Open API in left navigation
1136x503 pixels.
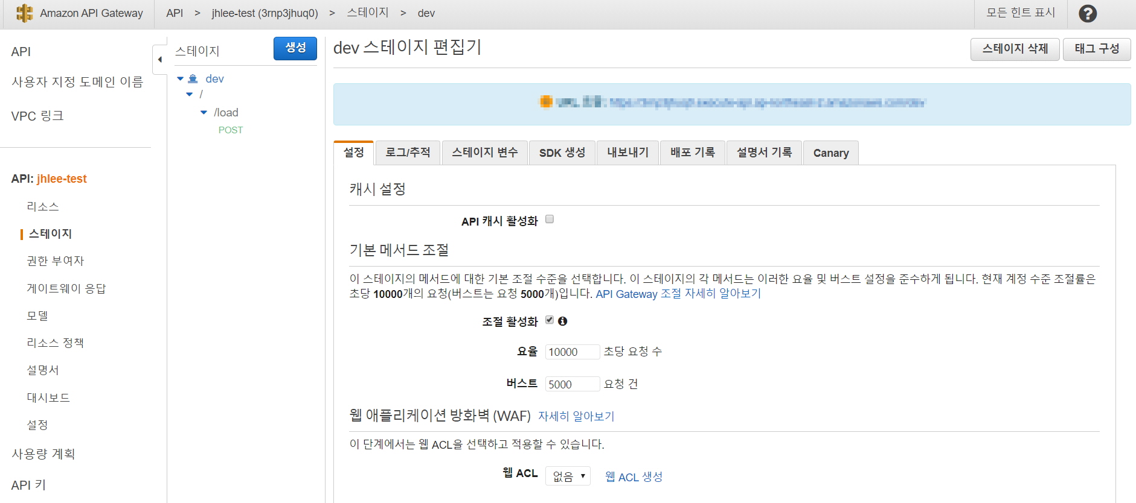[x=21, y=52]
